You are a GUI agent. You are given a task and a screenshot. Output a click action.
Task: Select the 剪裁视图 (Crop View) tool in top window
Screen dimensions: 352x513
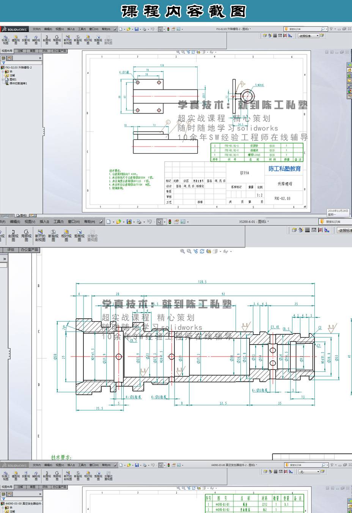[98, 40]
